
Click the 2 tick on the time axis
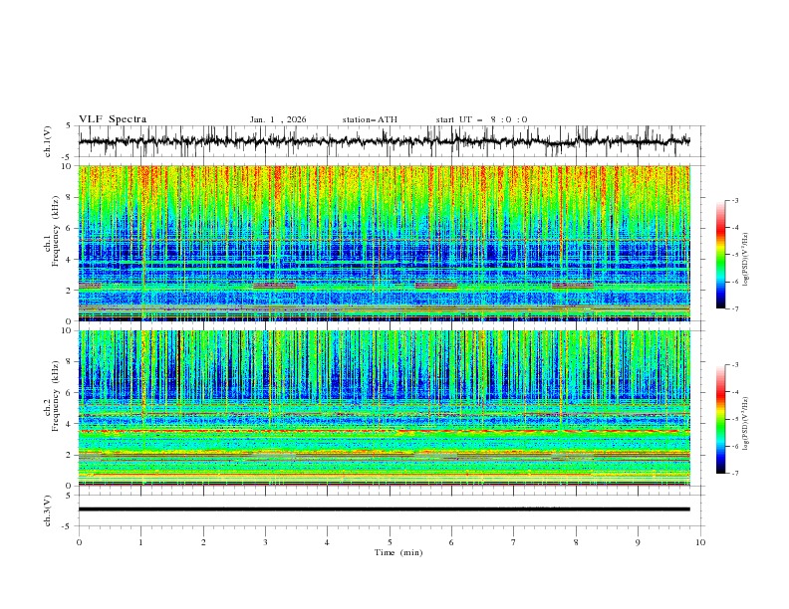pos(203,542)
